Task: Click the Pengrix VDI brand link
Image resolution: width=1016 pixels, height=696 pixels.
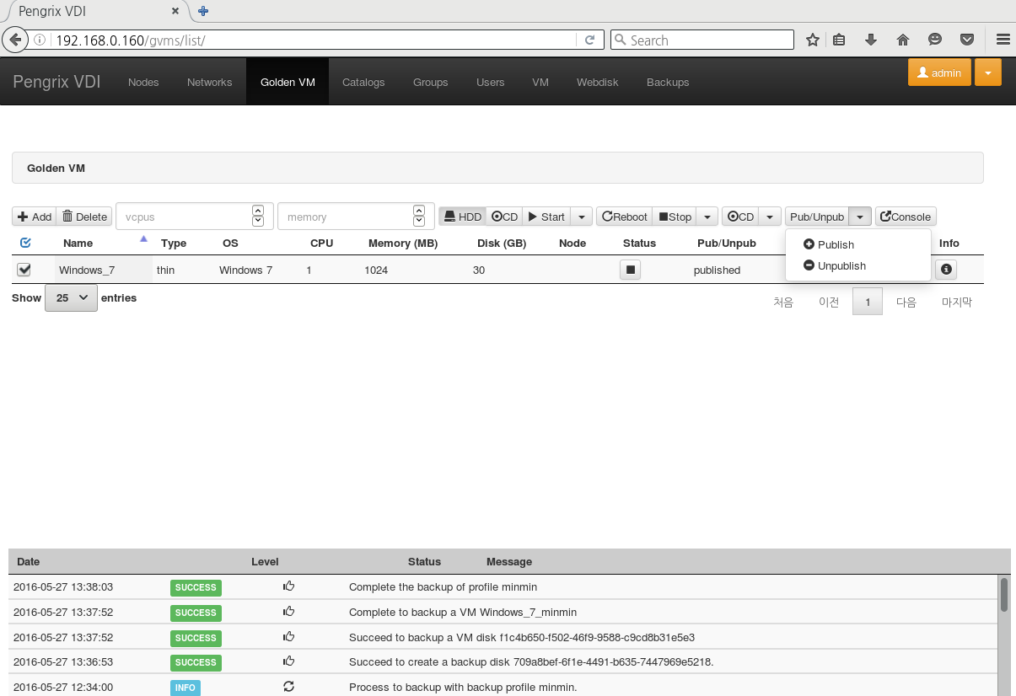Action: [x=56, y=82]
